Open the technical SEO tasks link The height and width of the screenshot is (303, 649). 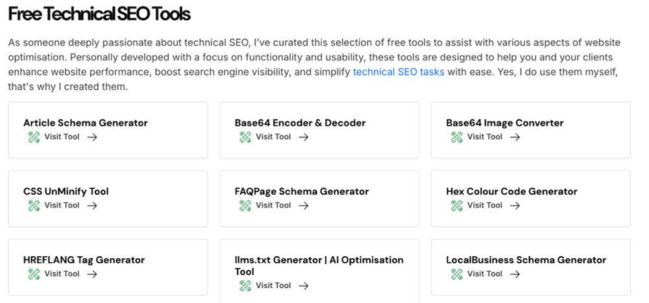coord(398,72)
